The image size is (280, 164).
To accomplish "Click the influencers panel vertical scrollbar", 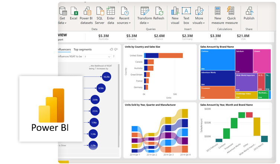I will tap(119, 105).
